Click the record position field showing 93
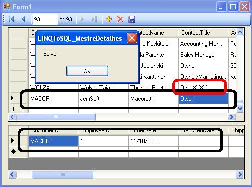Viewport: 252px width, 187px height. click(x=45, y=19)
